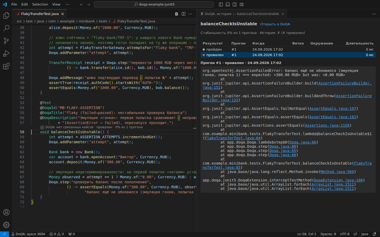Close the FlakyTransferTest.java tab

[x=63, y=14]
